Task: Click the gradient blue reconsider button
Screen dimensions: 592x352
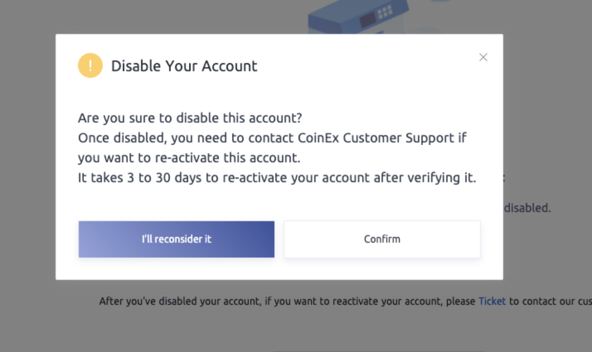Action: (176, 239)
